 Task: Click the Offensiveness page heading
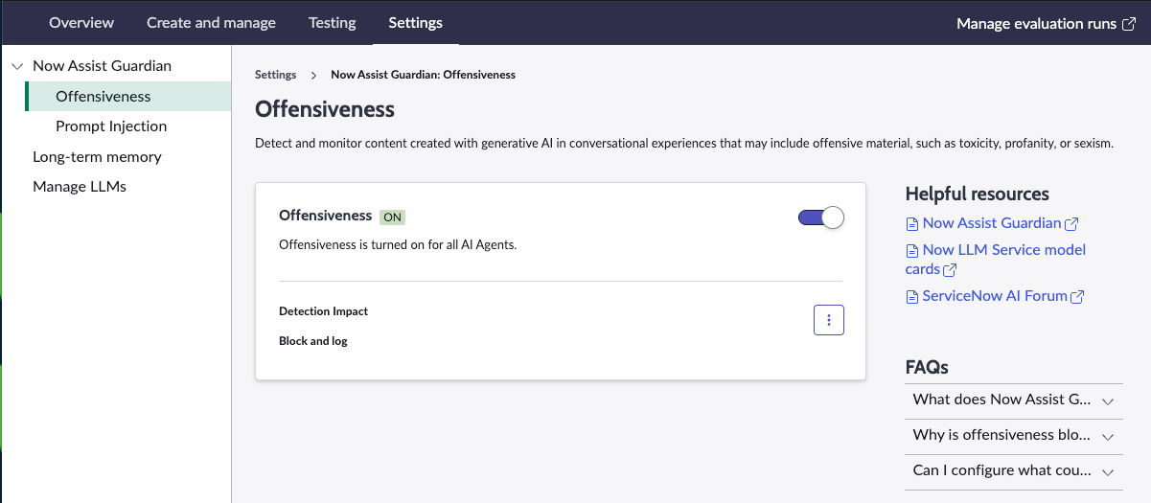coord(325,109)
